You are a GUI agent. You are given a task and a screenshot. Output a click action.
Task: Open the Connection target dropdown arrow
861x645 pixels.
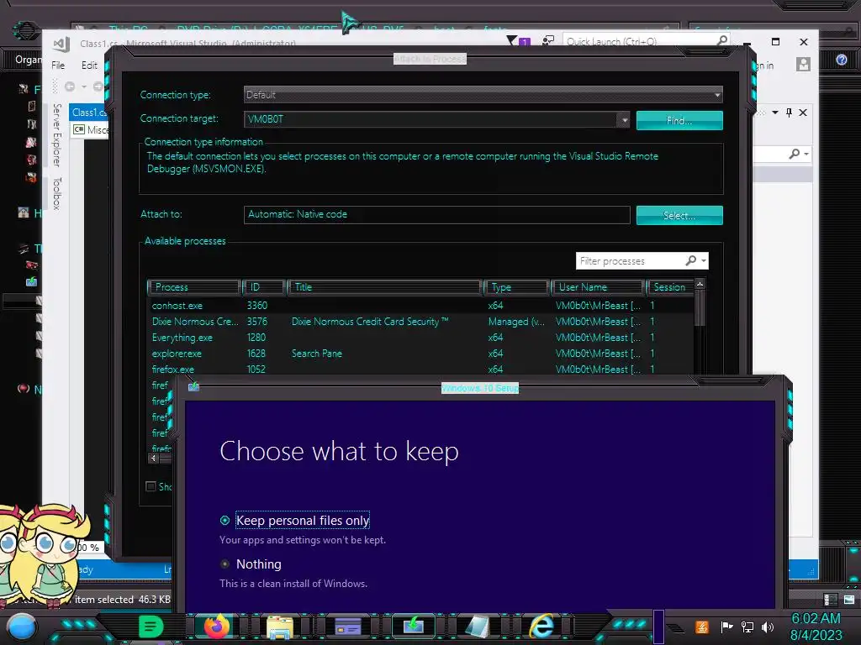point(625,119)
